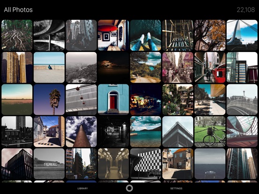This screenshot has width=259, height=194.
Task: Open the night market stall photo
Action: click(145, 99)
